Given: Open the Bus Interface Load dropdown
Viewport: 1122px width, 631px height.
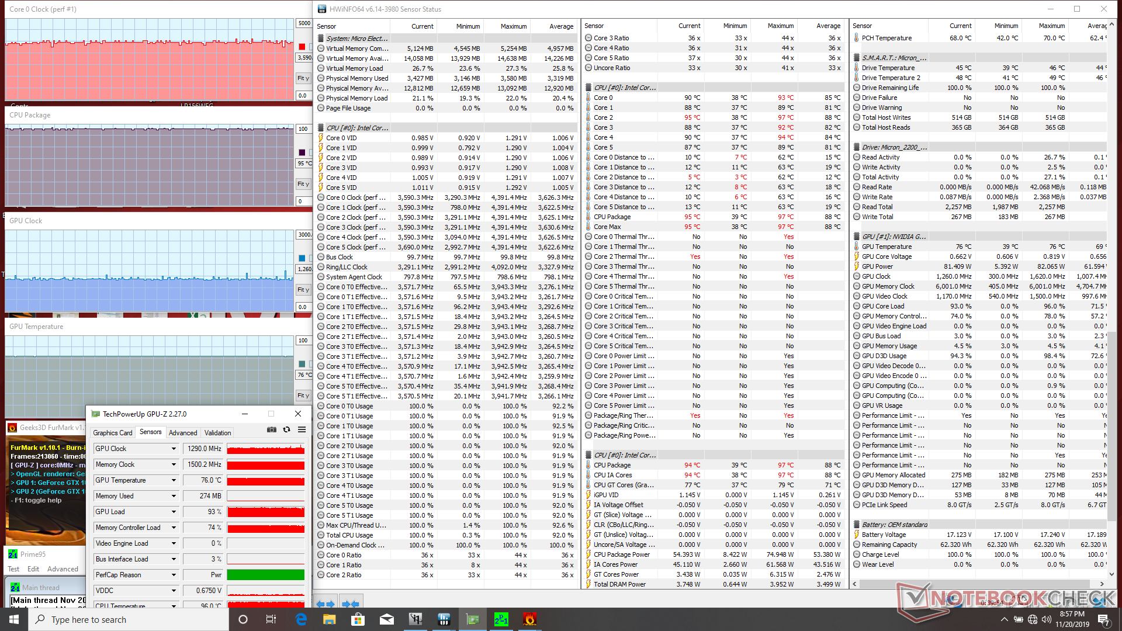Looking at the screenshot, I should pos(174,559).
